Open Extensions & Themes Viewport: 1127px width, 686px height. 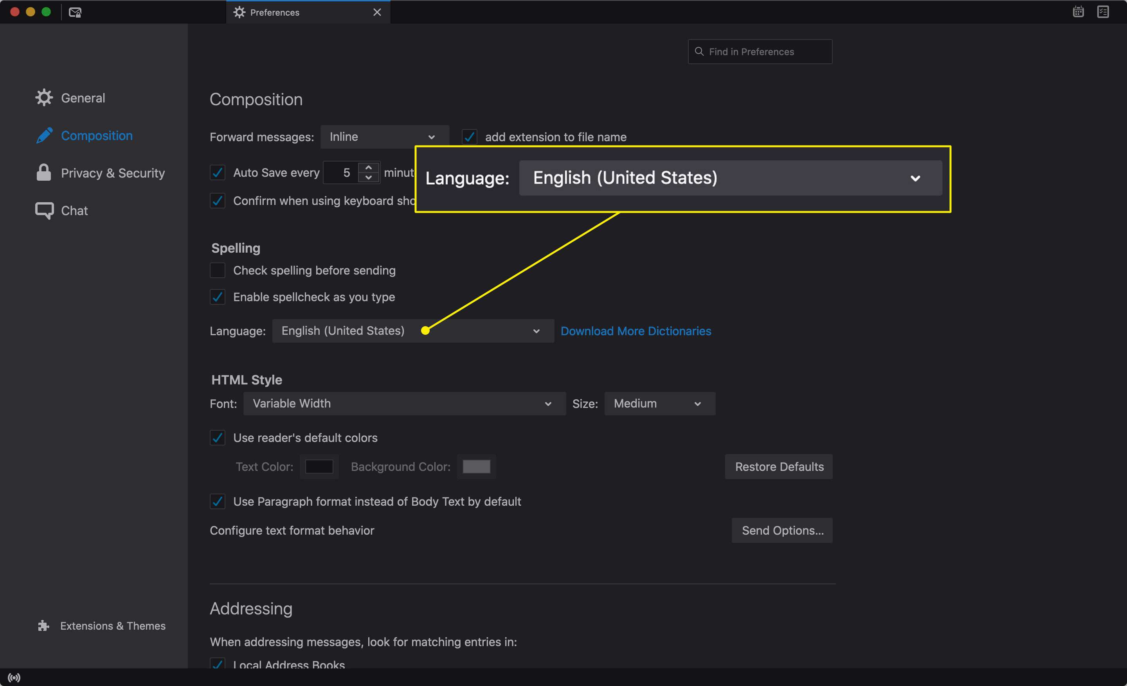pos(101,625)
